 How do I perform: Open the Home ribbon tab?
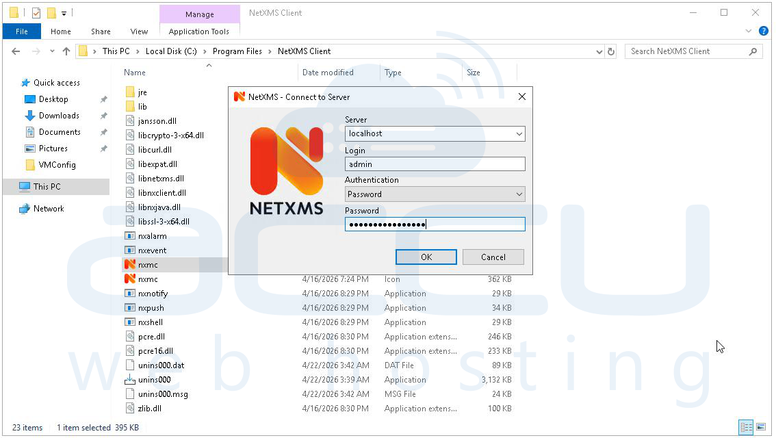point(61,31)
